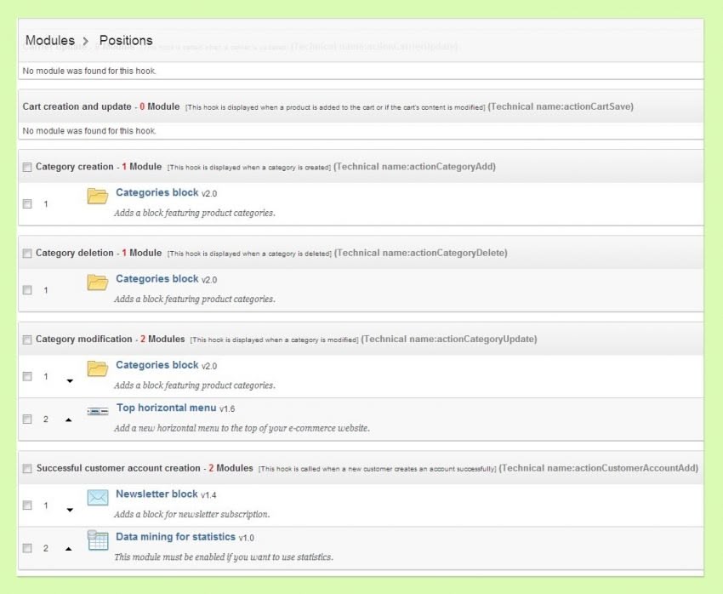Check the Category modification hook checkbox
The image size is (723, 594).
click(x=27, y=339)
